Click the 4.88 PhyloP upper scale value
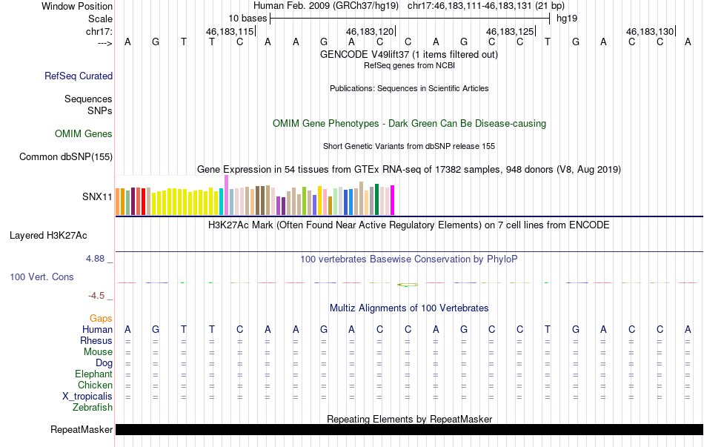704x447 pixels. point(95,259)
